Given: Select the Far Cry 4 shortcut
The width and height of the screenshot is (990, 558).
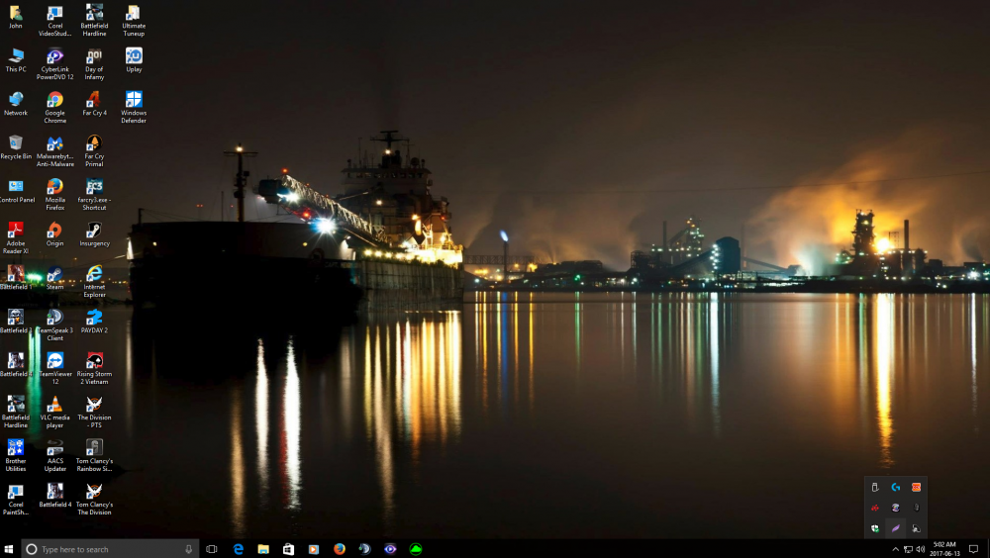Looking at the screenshot, I should [x=94, y=100].
